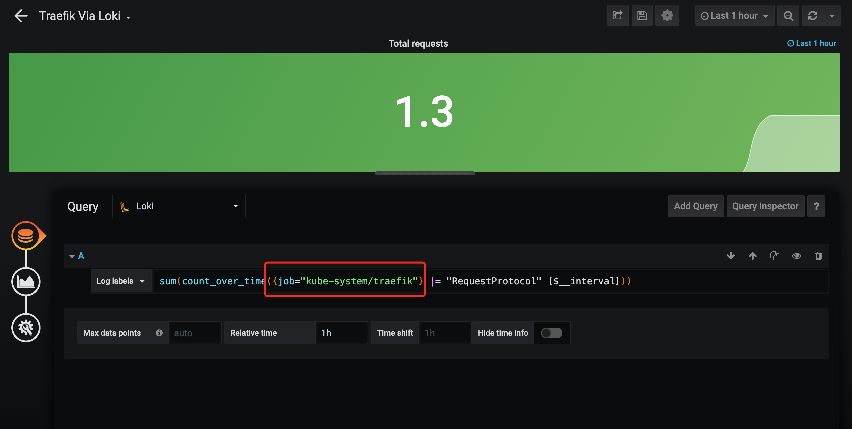Click the Query section heading
Image resolution: width=852 pixels, height=429 pixels.
[83, 207]
